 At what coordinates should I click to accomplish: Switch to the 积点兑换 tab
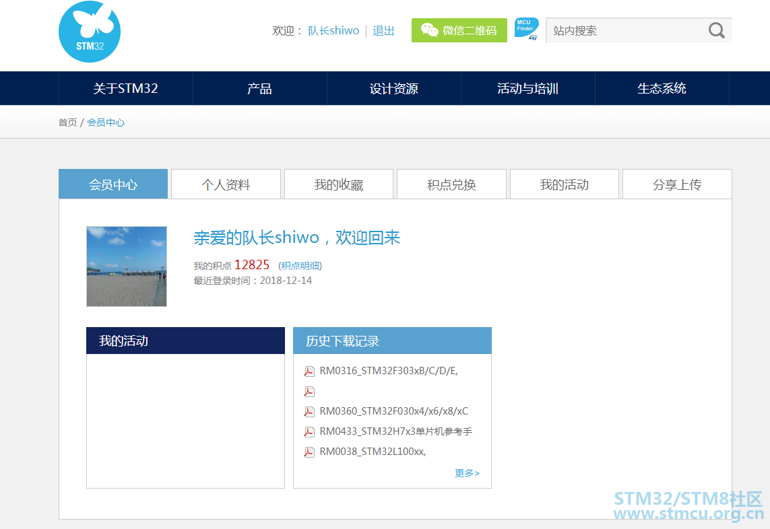[x=452, y=184]
